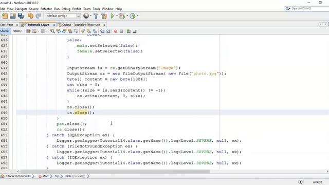Open the Help menu
The image size is (329, 185).
coord(119,9)
